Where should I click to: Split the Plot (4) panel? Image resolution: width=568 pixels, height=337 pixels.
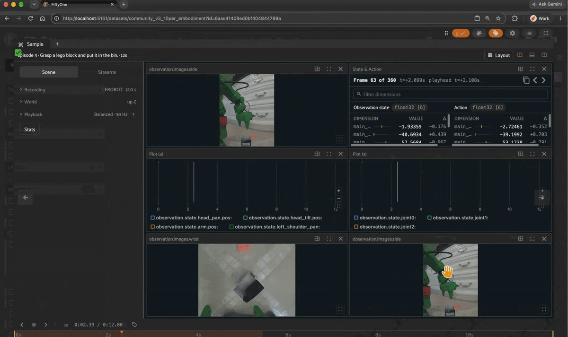click(317, 154)
